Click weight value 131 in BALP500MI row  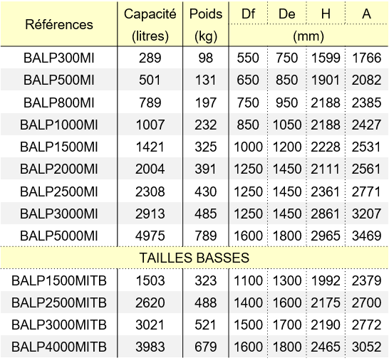click(206, 80)
